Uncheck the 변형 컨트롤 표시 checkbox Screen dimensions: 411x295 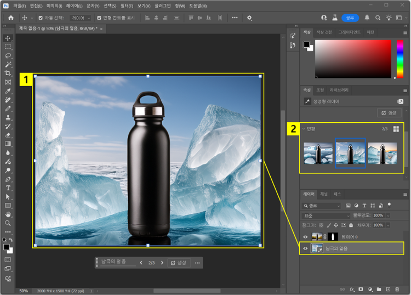[x=99, y=18]
